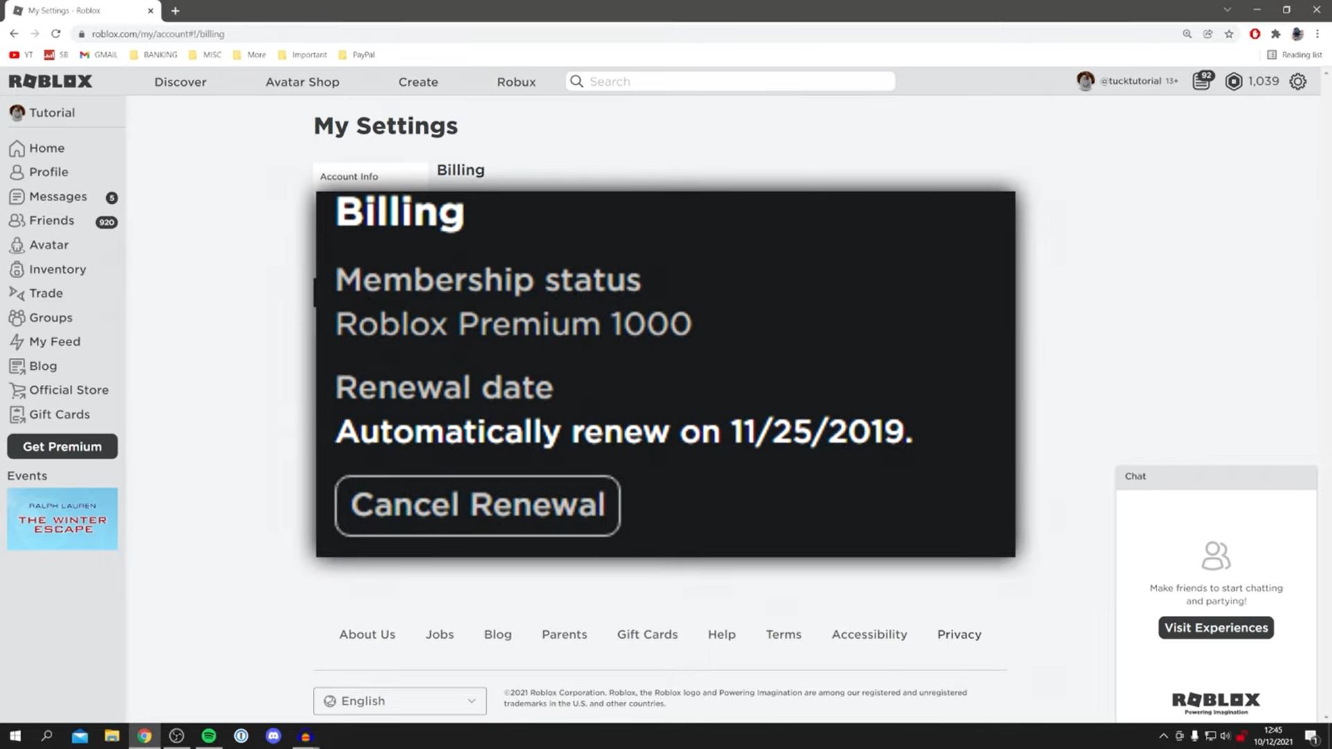Click the @tucktutorial username
Viewport: 1332px width, 749px height.
pyautogui.click(x=1131, y=81)
